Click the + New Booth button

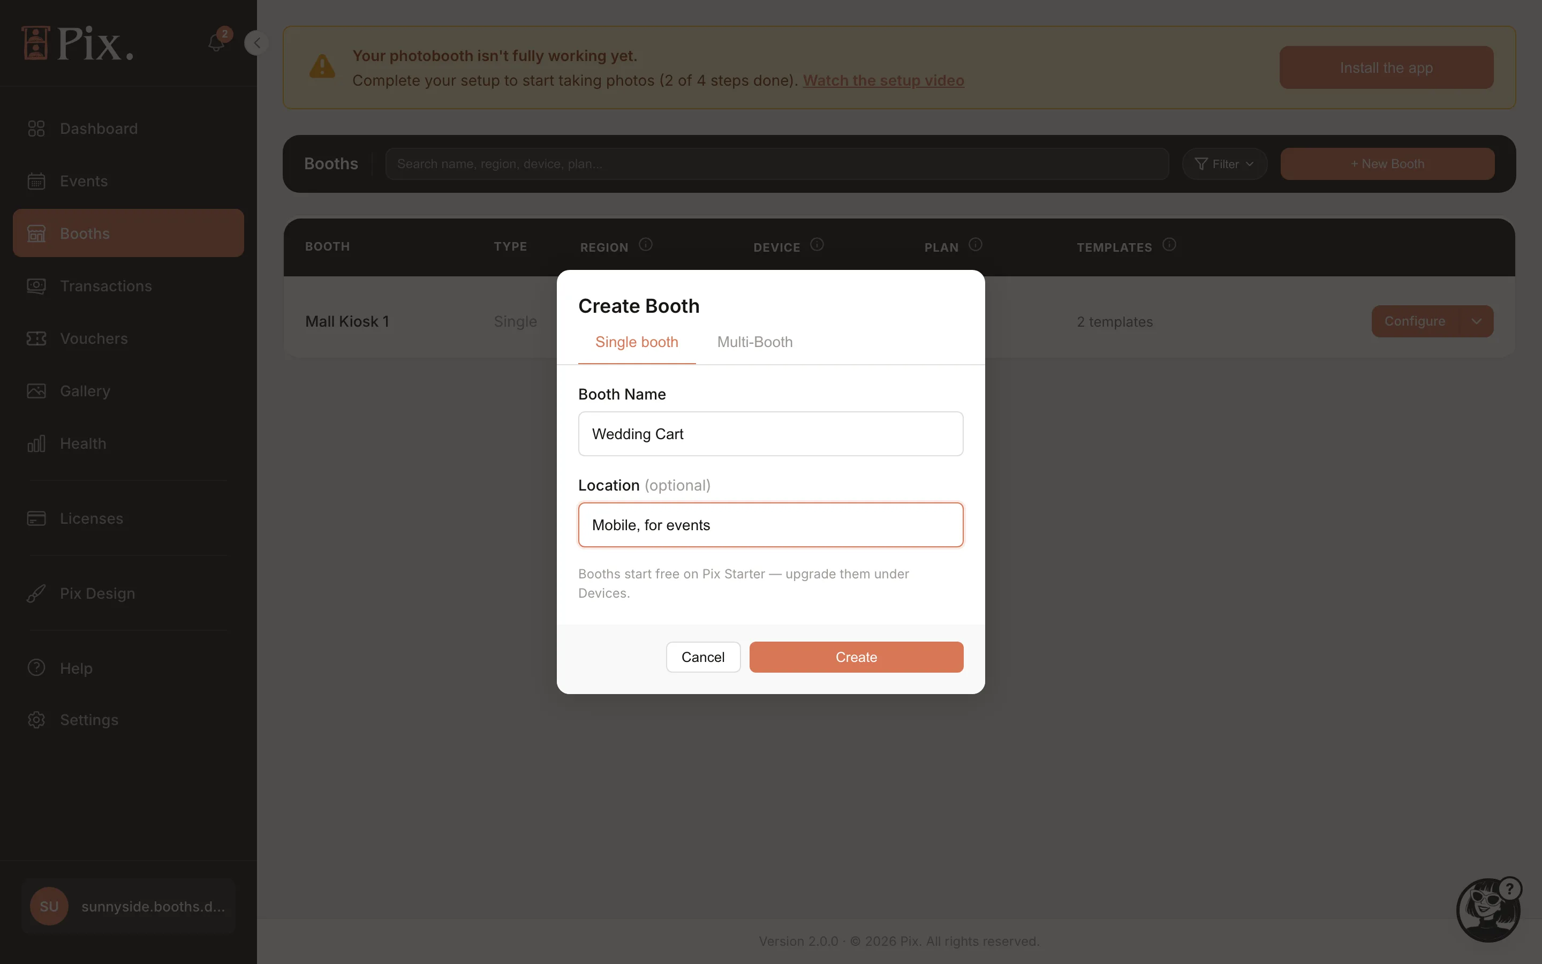(1387, 164)
